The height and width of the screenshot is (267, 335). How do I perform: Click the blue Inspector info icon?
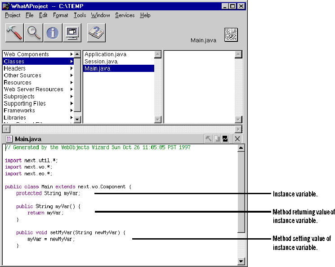pyautogui.click(x=53, y=33)
